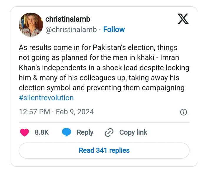
Task: Click the Copy link text
Action: point(133,132)
